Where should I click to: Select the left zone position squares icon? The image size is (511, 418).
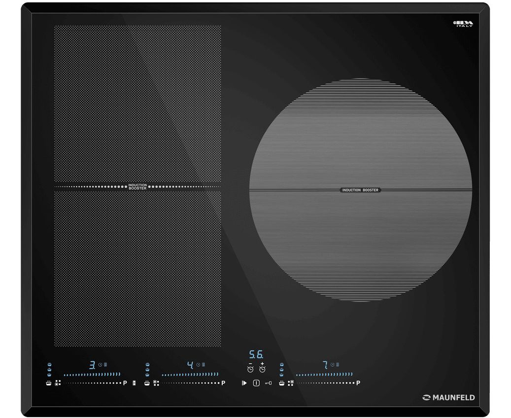[x=58, y=383]
